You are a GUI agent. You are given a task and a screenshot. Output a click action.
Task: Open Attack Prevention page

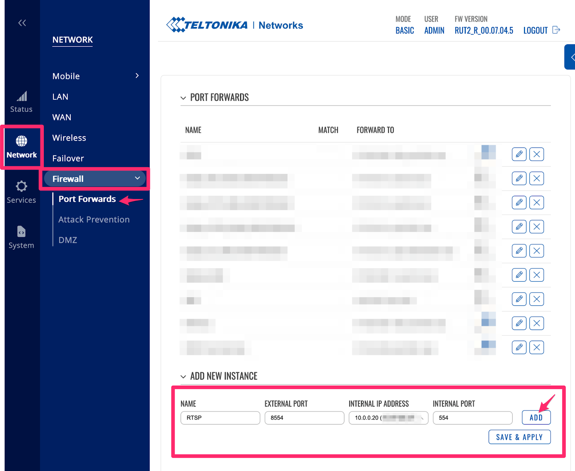click(x=94, y=219)
